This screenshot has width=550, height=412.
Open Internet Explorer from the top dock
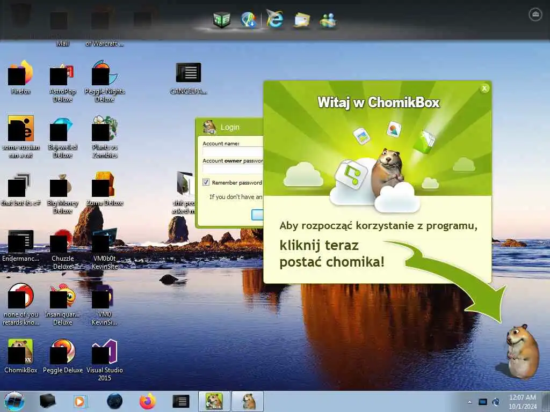click(x=274, y=19)
